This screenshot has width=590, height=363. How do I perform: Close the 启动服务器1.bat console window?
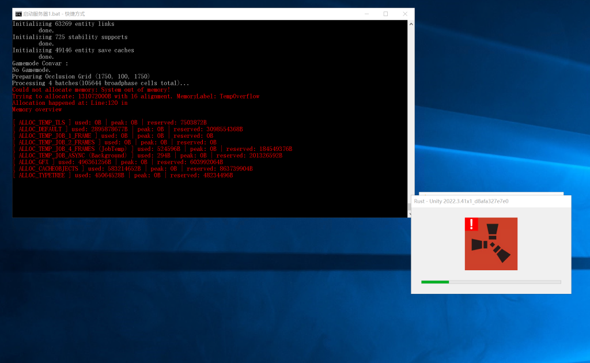[405, 14]
